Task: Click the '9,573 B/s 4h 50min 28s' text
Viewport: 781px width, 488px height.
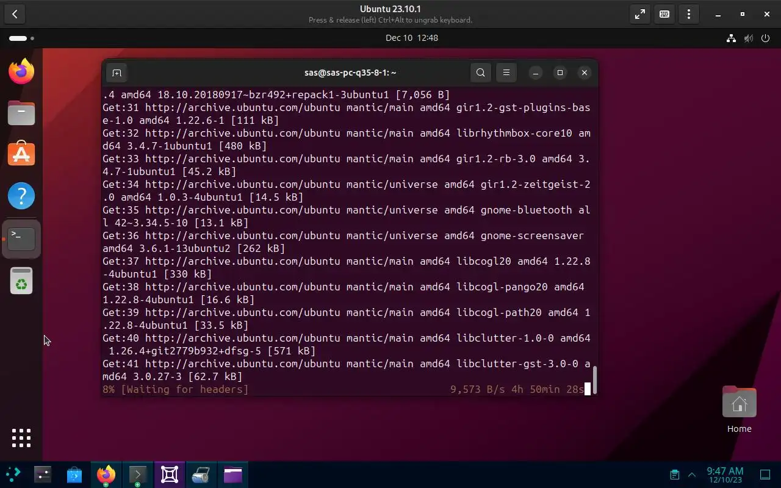Action: click(x=517, y=389)
